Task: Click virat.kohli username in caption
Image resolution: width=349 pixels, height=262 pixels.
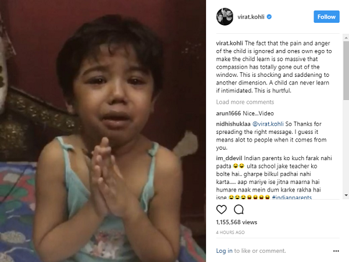Action: coord(230,43)
